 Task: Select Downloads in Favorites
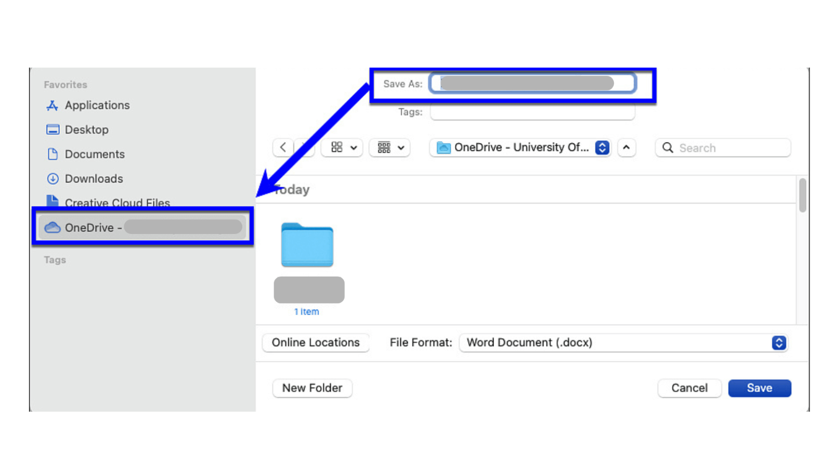click(x=94, y=178)
